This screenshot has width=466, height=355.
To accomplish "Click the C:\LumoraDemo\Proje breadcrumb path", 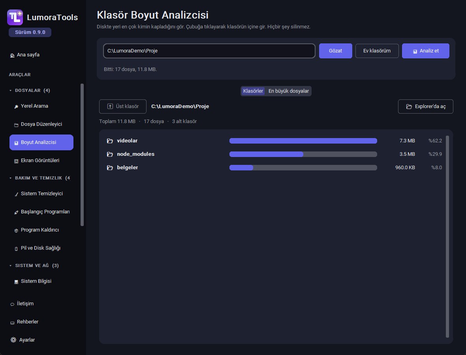I will coord(180,106).
